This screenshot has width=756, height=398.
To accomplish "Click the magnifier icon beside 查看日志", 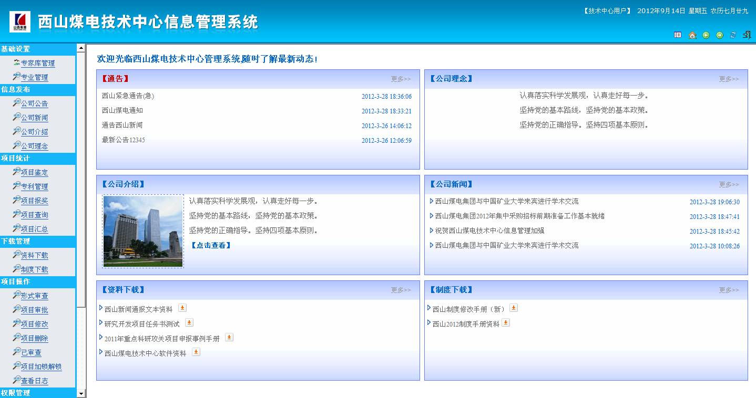I will 16,380.
